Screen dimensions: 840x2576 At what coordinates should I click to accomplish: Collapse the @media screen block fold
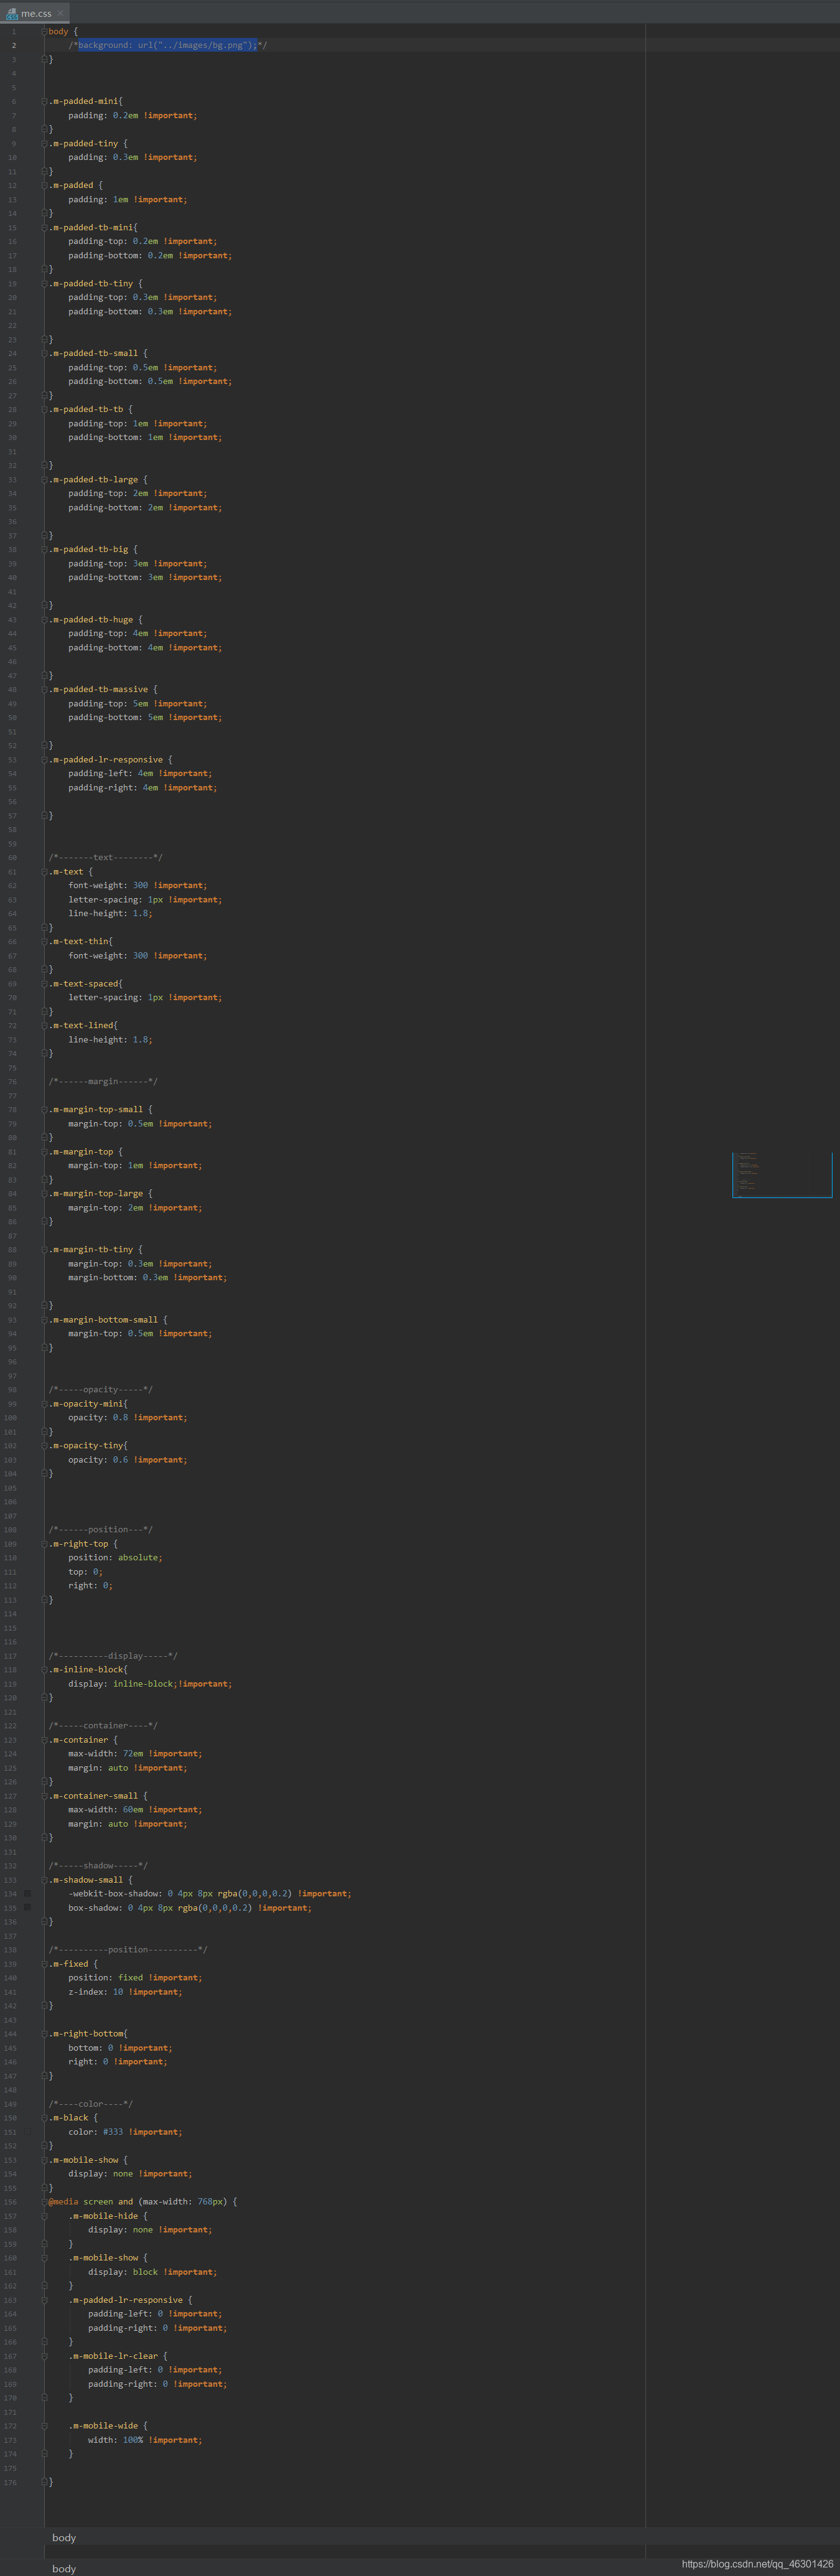pyautogui.click(x=45, y=2201)
